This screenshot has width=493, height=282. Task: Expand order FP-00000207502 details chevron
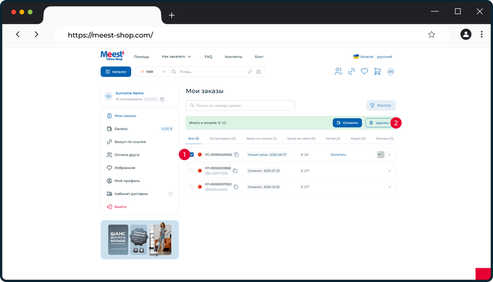pos(389,187)
